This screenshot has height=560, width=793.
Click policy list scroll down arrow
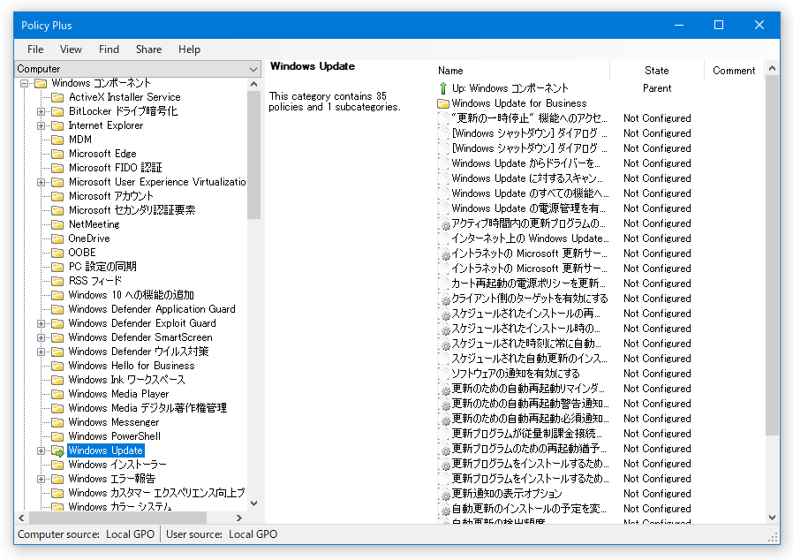tap(773, 517)
